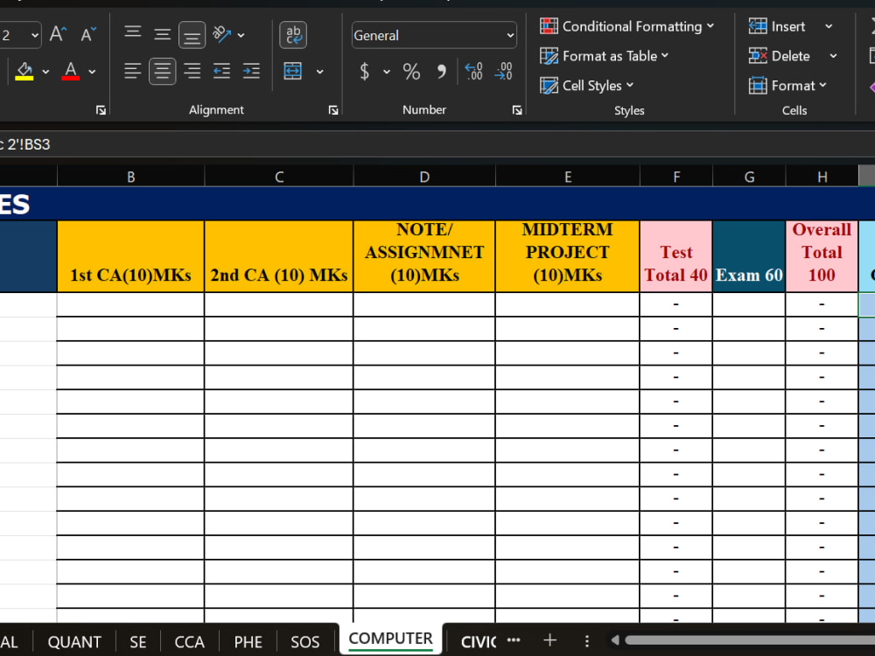Click Merge & Center icon
This screenshot has height=656, width=875.
click(x=293, y=72)
